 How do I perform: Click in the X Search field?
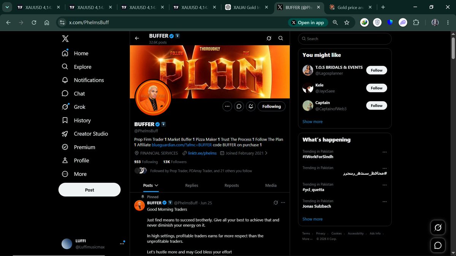345,39
